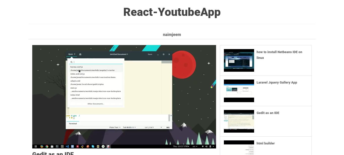Click the React-YoutubeApp page heading

pyautogui.click(x=172, y=12)
